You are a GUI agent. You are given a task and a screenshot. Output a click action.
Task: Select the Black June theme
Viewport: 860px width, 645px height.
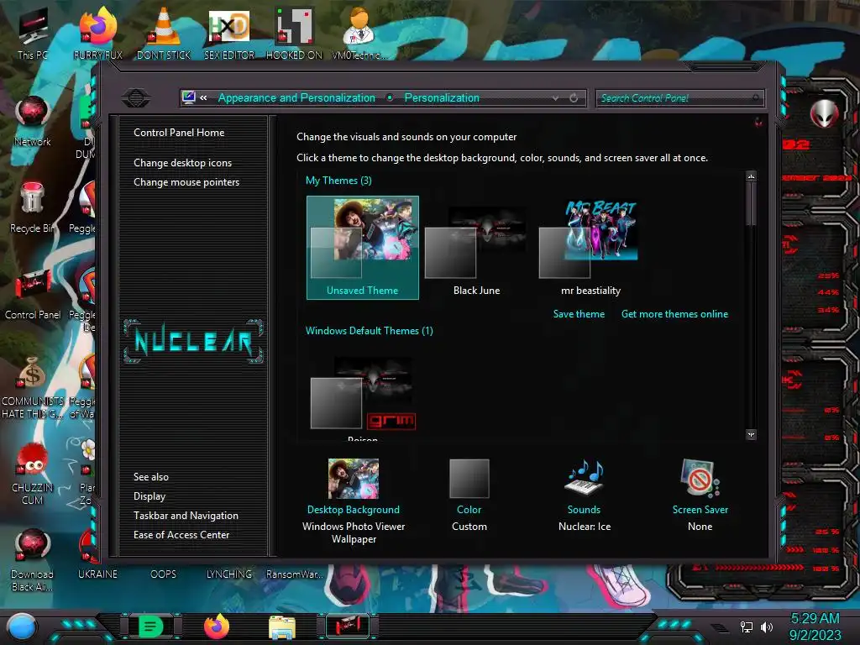(x=477, y=248)
